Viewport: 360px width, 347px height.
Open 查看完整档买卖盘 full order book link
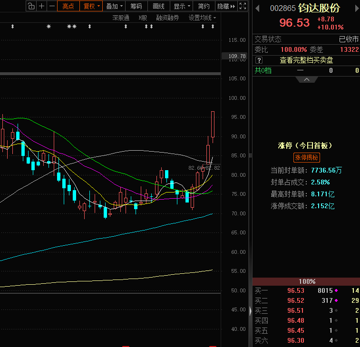[x=306, y=60]
